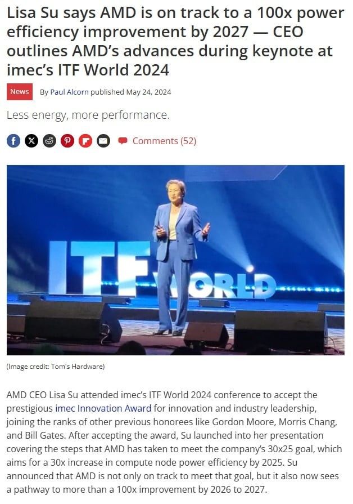
Task: Click the article headline text
Action: pos(175,41)
